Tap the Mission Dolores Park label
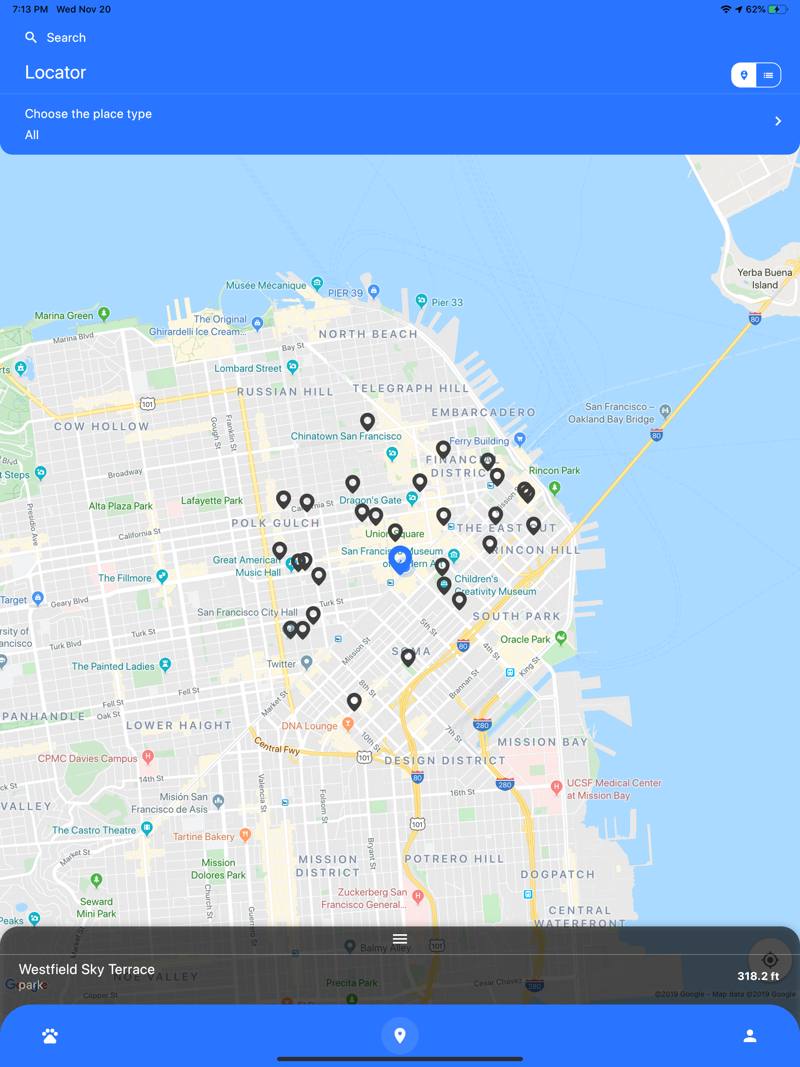Viewport: 800px width, 1067px height. tap(218, 869)
